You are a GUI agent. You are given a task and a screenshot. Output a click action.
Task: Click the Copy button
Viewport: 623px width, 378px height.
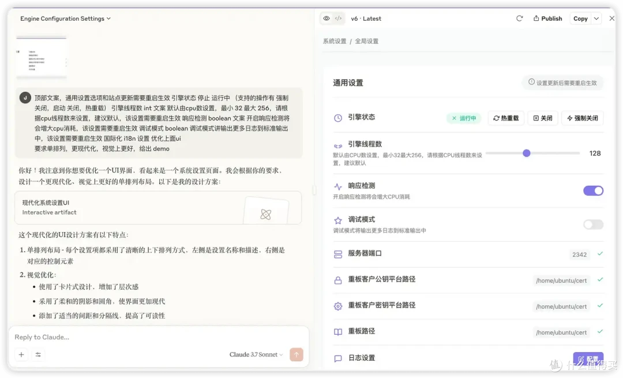coord(580,18)
